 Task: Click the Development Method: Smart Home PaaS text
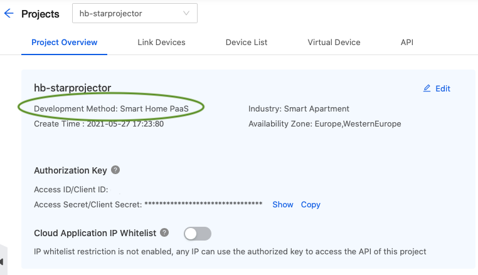111,108
